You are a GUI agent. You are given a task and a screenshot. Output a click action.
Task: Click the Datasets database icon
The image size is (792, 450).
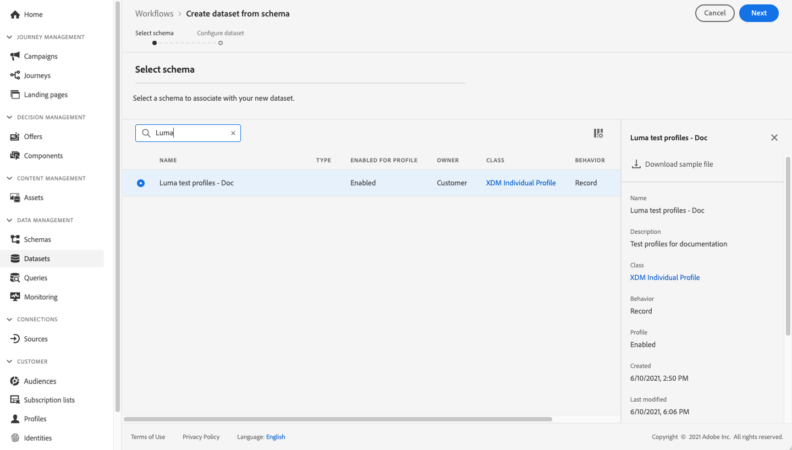click(x=15, y=259)
